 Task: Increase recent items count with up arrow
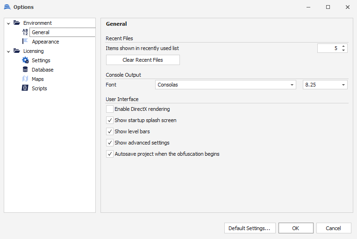(x=343, y=46)
